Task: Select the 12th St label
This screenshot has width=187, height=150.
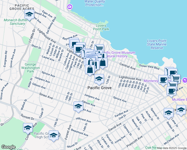Action: tap(108, 80)
